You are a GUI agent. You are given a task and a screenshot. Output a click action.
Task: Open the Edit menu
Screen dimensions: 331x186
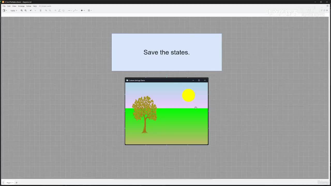click(9, 6)
